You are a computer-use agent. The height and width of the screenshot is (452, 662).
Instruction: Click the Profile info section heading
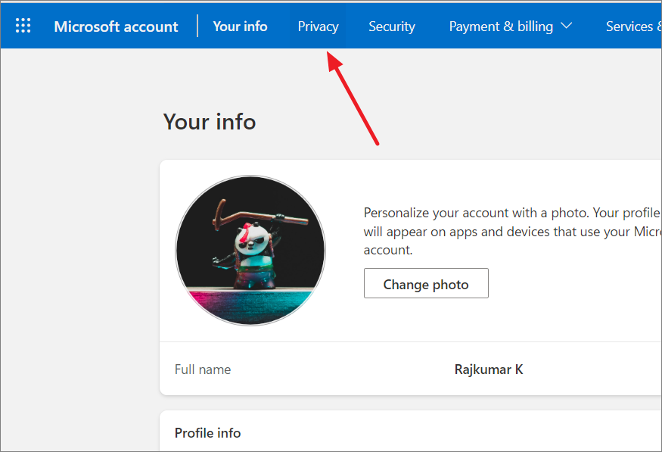click(x=208, y=432)
